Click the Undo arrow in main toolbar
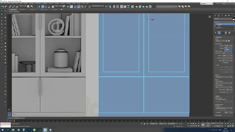 tap(3, 7)
